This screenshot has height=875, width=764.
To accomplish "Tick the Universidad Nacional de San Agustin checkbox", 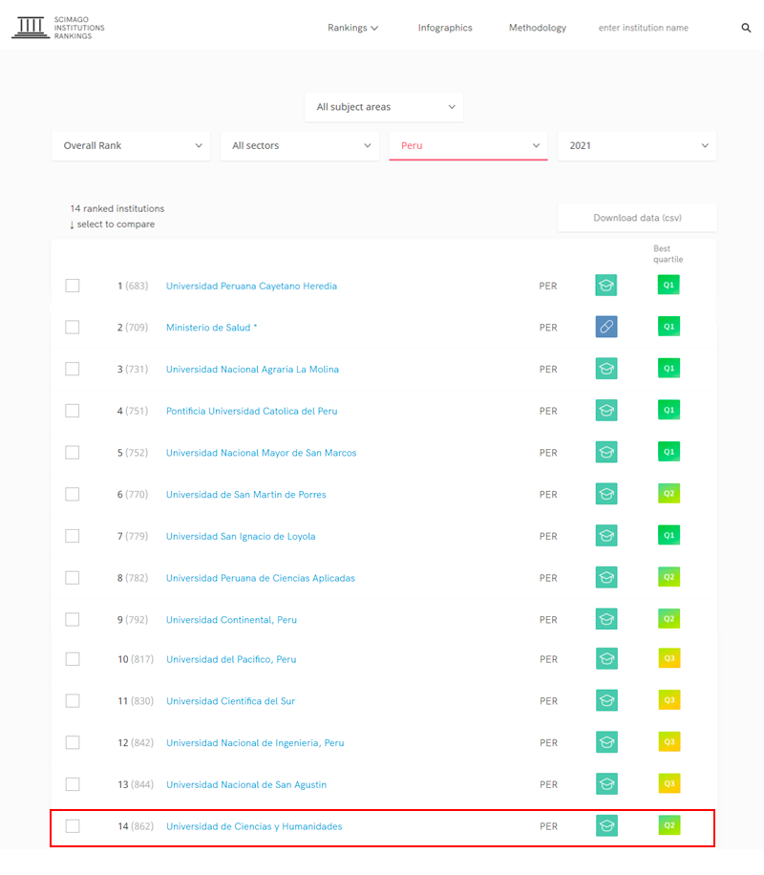I will [x=73, y=784].
